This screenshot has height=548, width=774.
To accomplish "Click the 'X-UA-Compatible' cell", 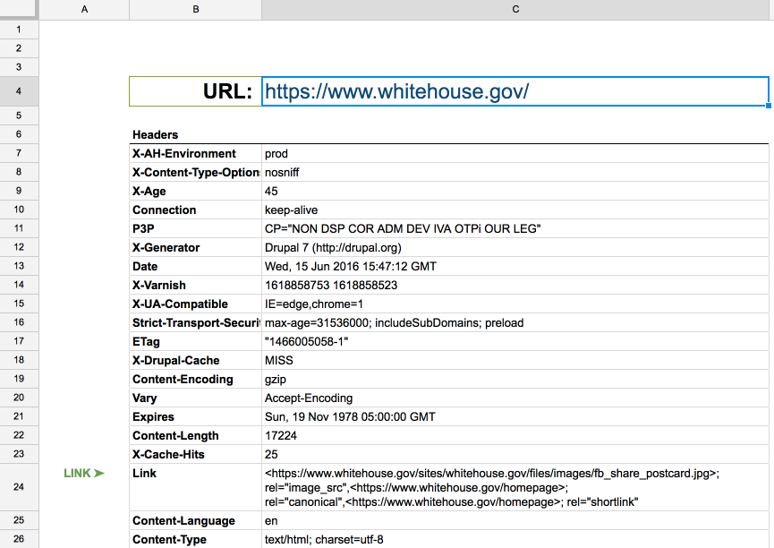I will tap(195, 304).
